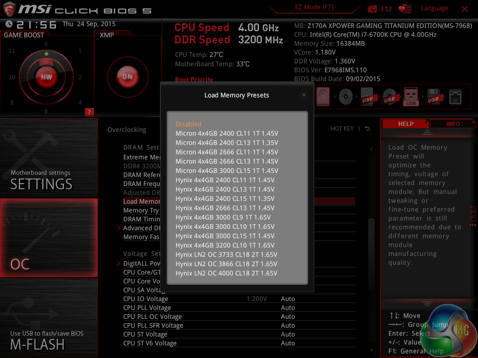Open CPU PLL SFR Voltage Auto value
This screenshot has height=358, width=478.
tap(288, 325)
